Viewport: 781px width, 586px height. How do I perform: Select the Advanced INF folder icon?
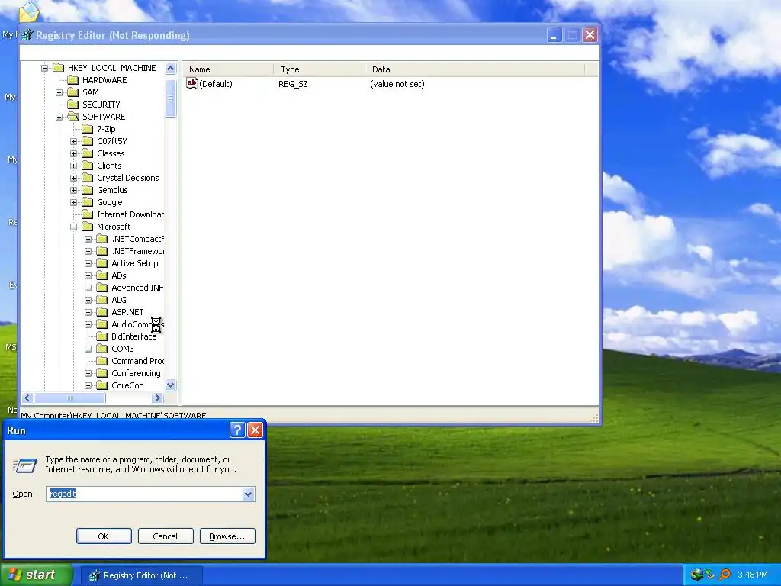(x=102, y=288)
